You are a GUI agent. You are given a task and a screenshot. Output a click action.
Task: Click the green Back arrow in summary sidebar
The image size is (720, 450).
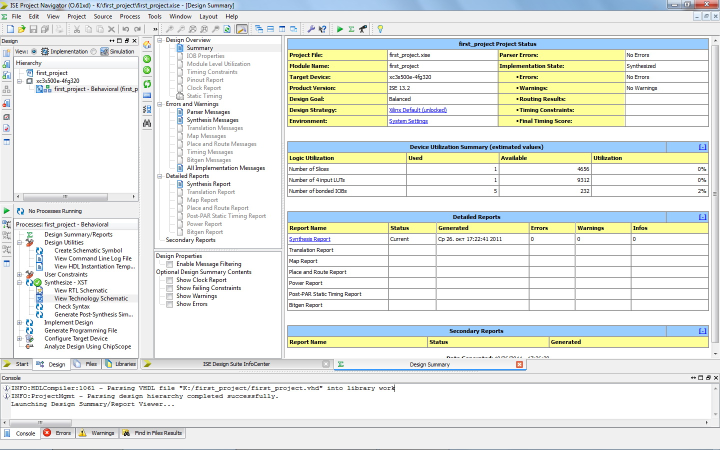(x=147, y=59)
